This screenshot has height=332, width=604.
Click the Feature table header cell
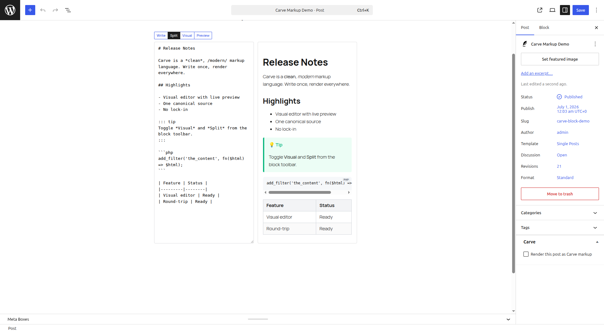(x=289, y=205)
